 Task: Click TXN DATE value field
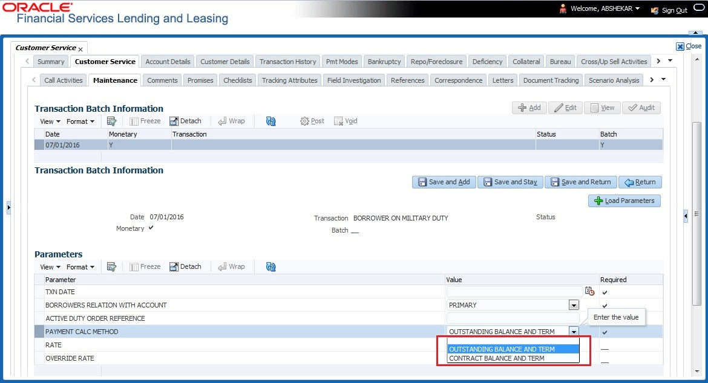(x=514, y=292)
